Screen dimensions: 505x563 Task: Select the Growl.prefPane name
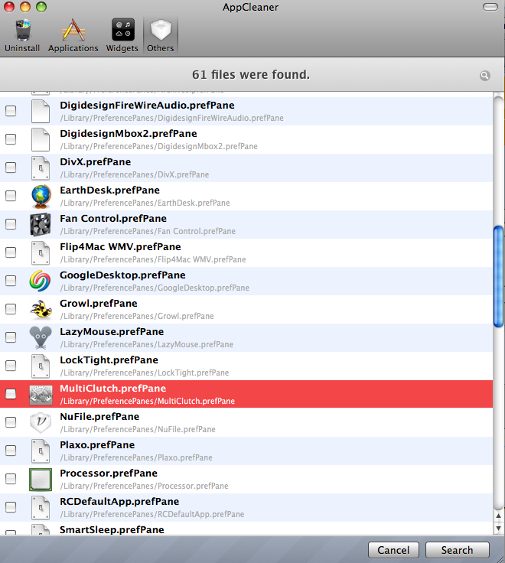[x=99, y=304]
